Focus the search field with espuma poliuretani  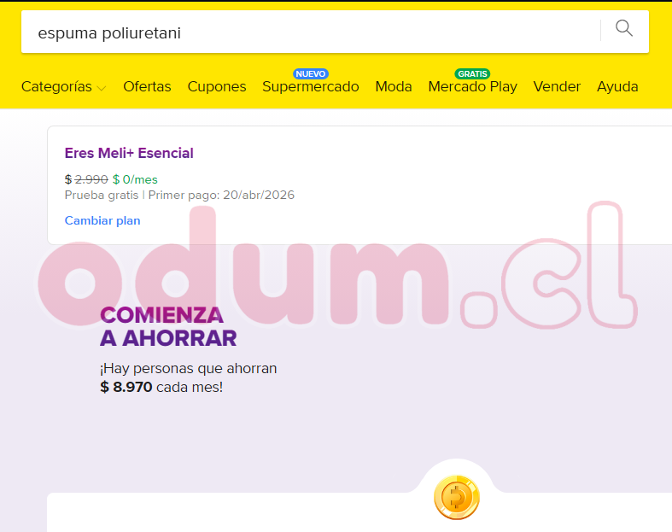click(x=311, y=32)
